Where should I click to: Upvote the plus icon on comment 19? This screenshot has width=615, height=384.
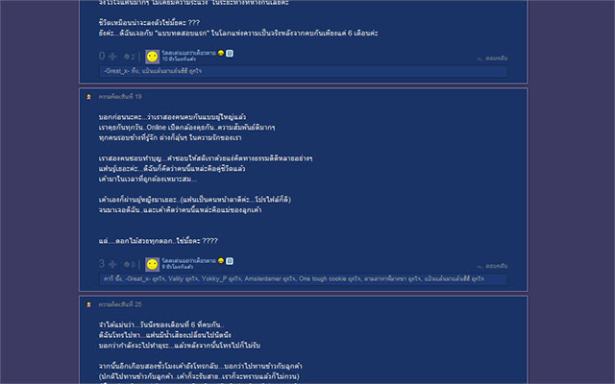coord(112,264)
